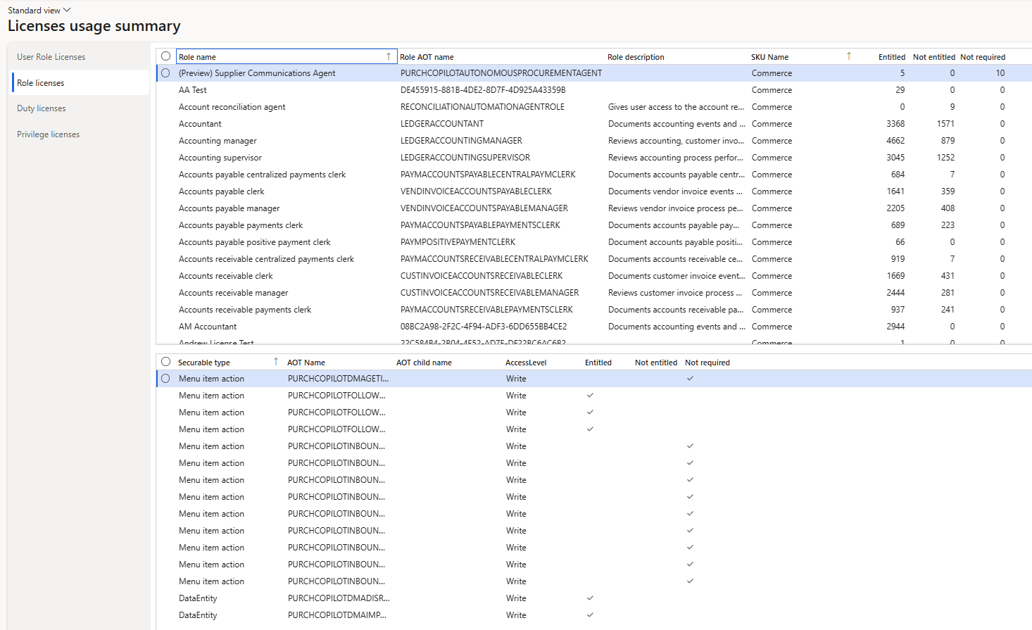
Task: Click sort arrow in Role name column
Action: tap(389, 57)
